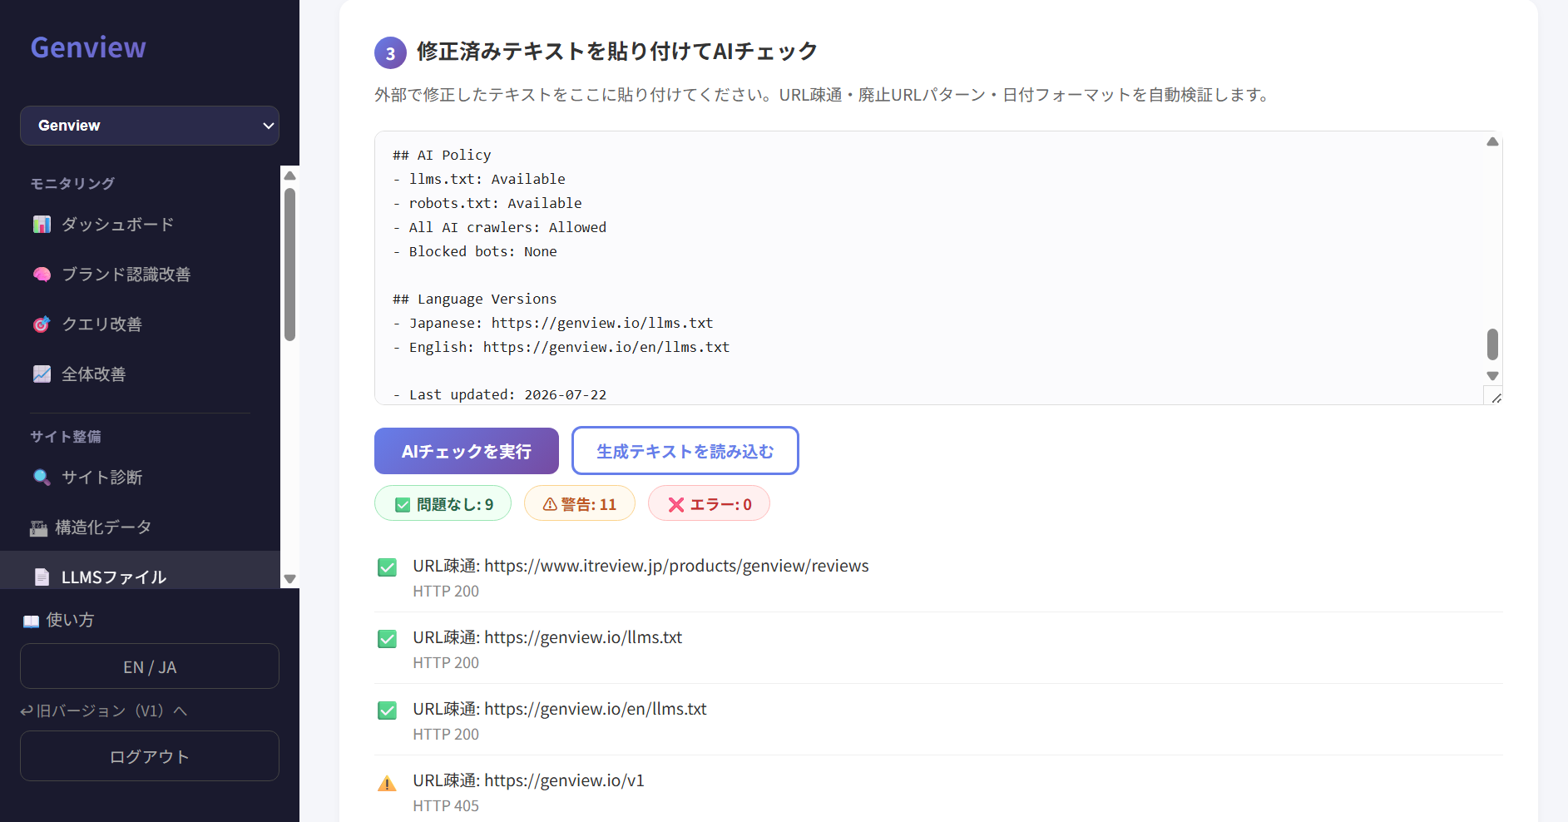Click the textarea resize handle
The image size is (1568, 822).
[x=1496, y=398]
